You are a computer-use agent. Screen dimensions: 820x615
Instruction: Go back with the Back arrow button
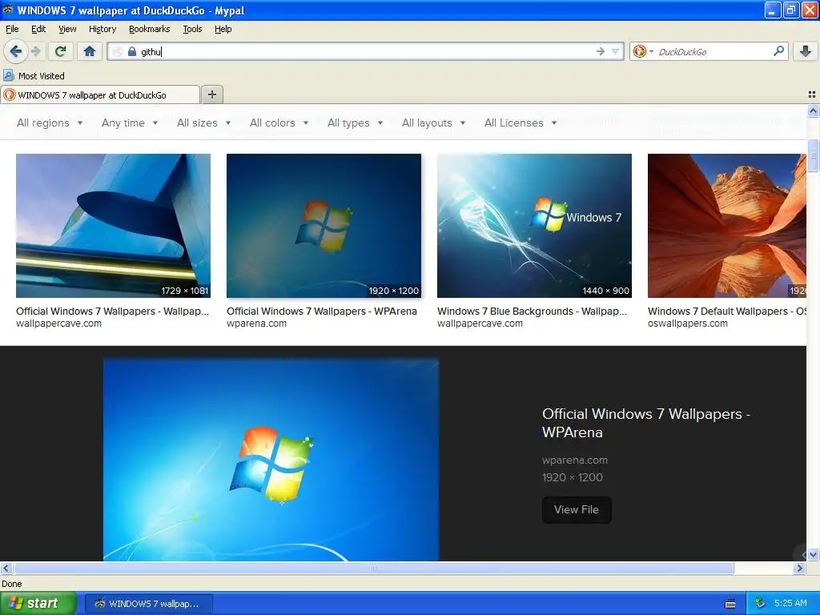pos(16,51)
